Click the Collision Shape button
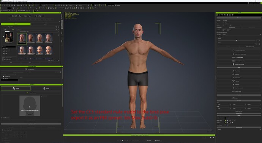This screenshot has width=262, height=143. pyautogui.click(x=239, y=92)
